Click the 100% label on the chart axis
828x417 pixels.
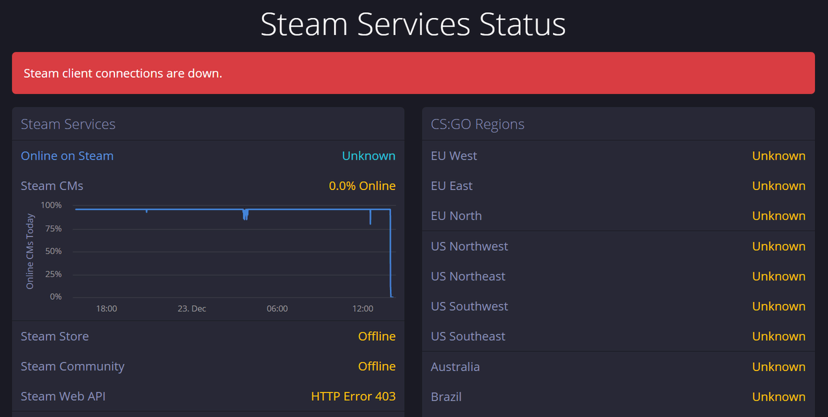click(x=51, y=206)
